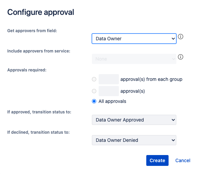Click the "Get approvers from field:" label
The height and width of the screenshot is (174, 201).
[32, 31]
